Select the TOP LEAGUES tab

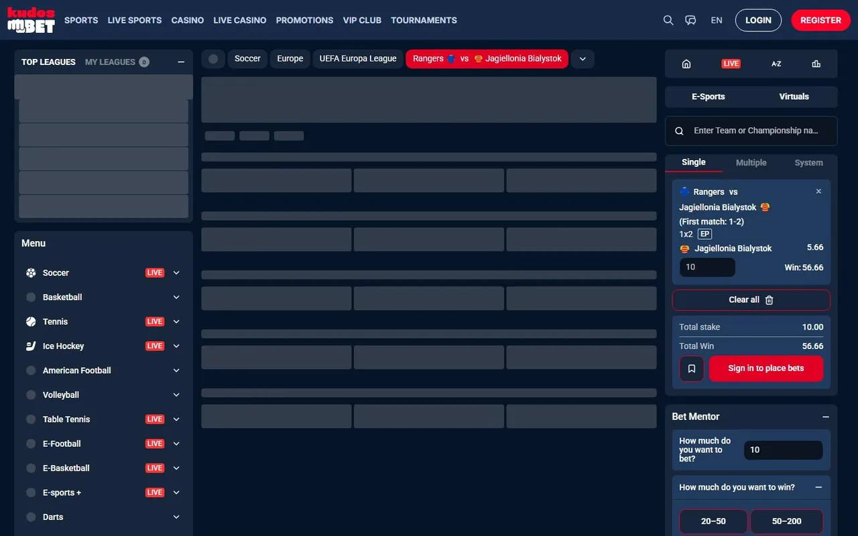pos(48,62)
